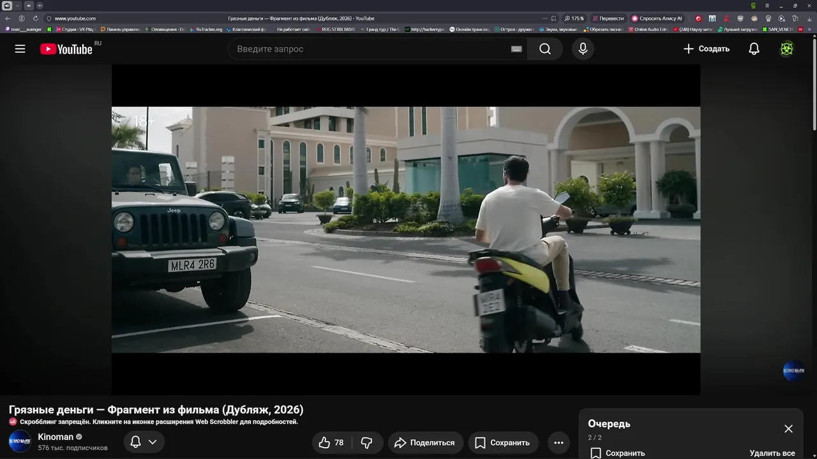
Task: Like the video with thumbs up
Action: click(x=331, y=442)
